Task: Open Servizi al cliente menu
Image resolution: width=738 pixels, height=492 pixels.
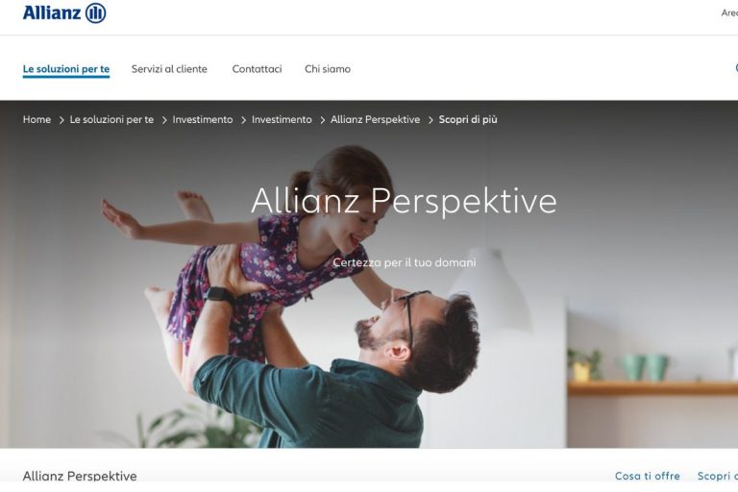Action: (x=169, y=69)
